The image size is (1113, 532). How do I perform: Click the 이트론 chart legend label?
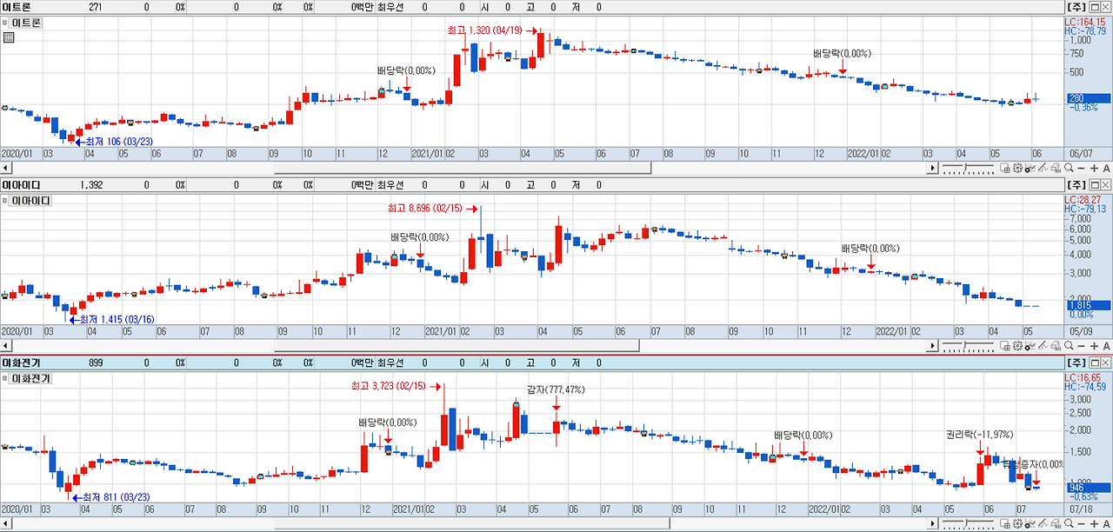[x=25, y=23]
